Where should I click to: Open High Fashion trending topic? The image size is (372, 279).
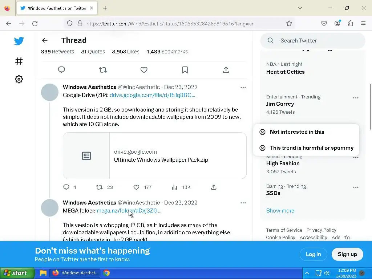pos(283,163)
